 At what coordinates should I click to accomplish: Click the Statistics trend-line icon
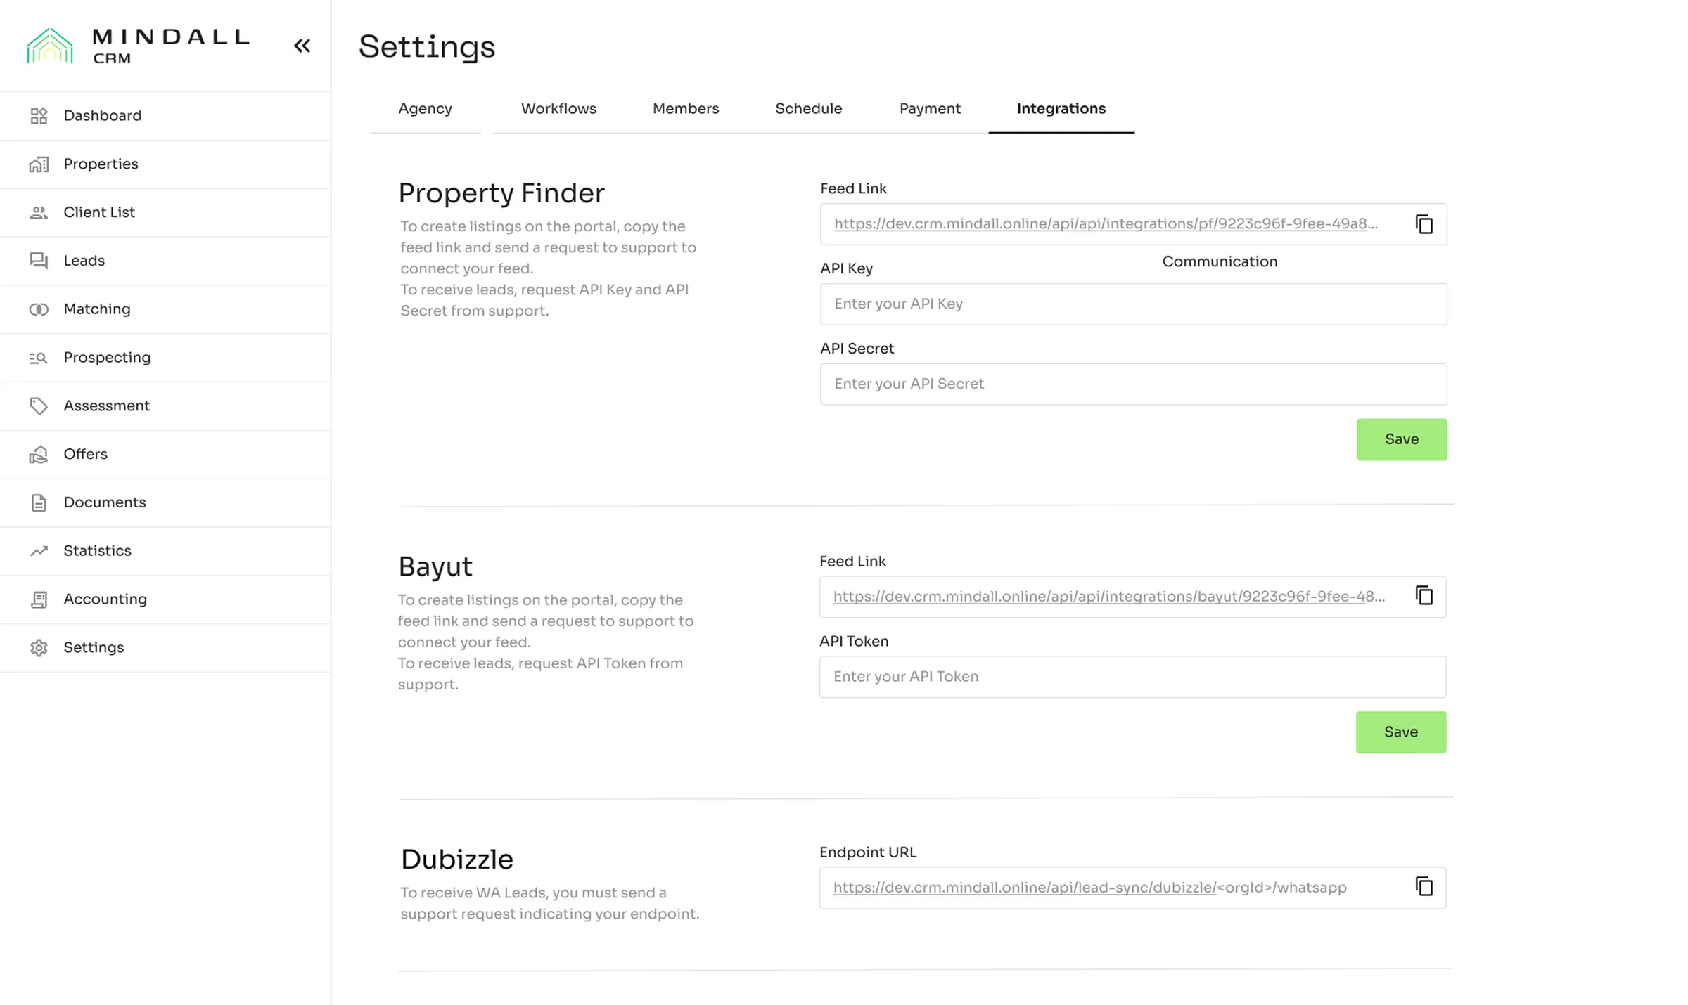[39, 551]
